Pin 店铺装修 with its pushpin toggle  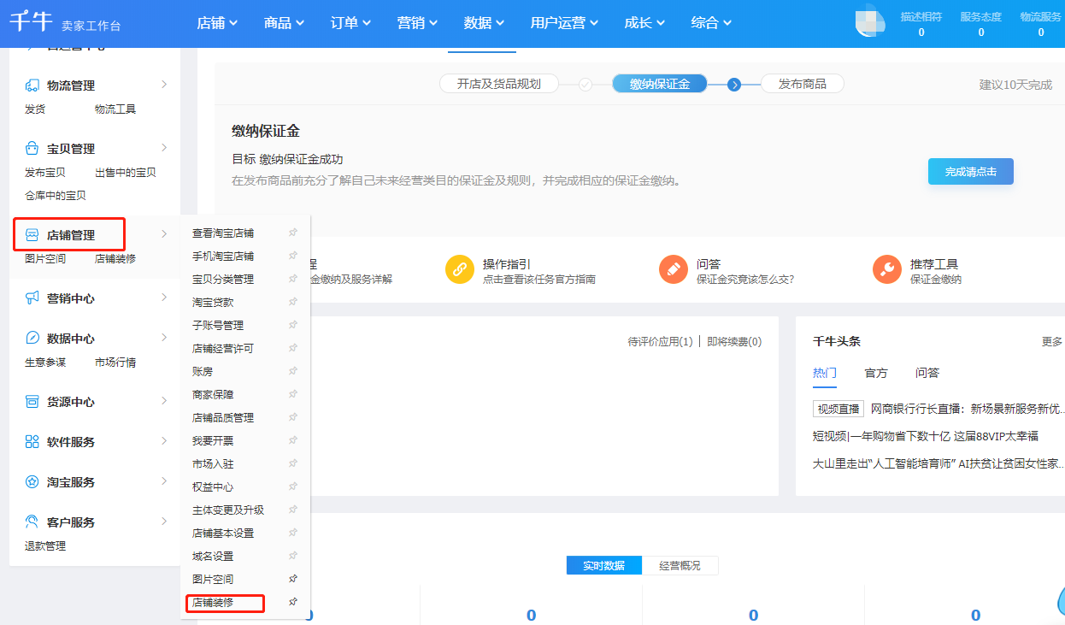click(x=292, y=603)
